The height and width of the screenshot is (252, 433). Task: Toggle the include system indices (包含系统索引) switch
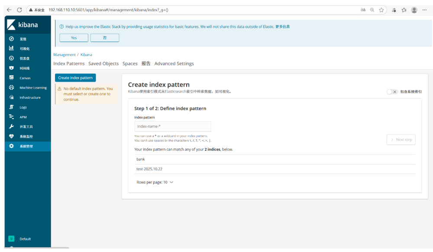point(392,92)
